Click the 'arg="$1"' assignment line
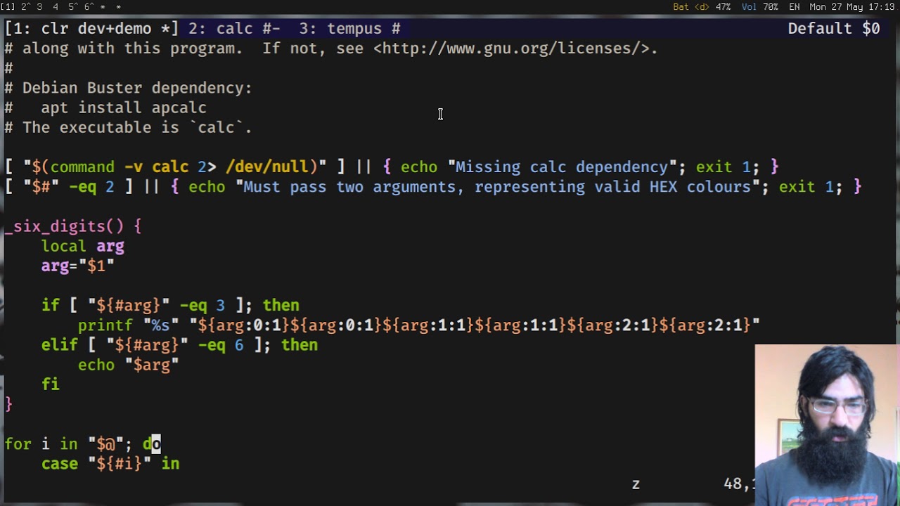Viewport: 900px width, 506px height. [77, 266]
